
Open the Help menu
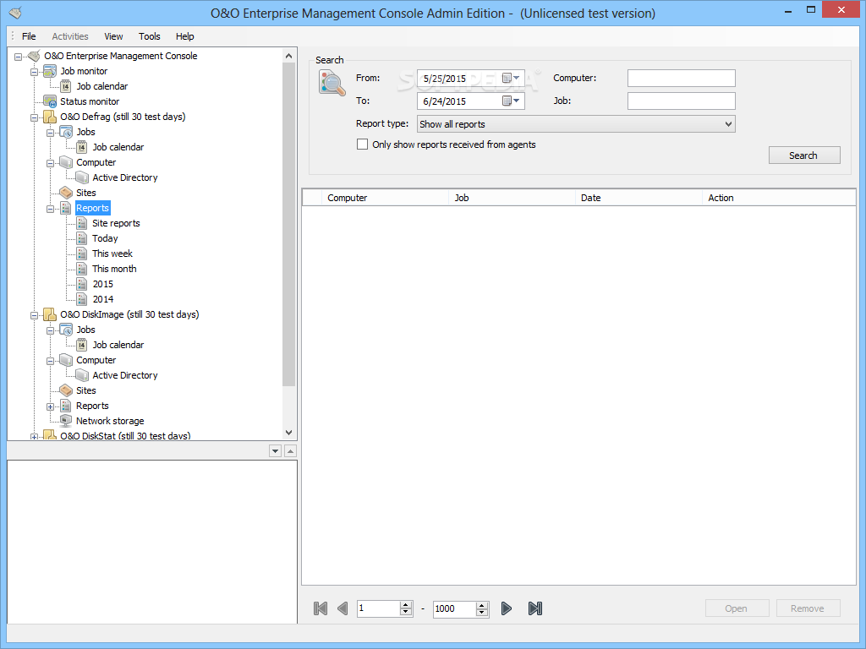pos(185,36)
